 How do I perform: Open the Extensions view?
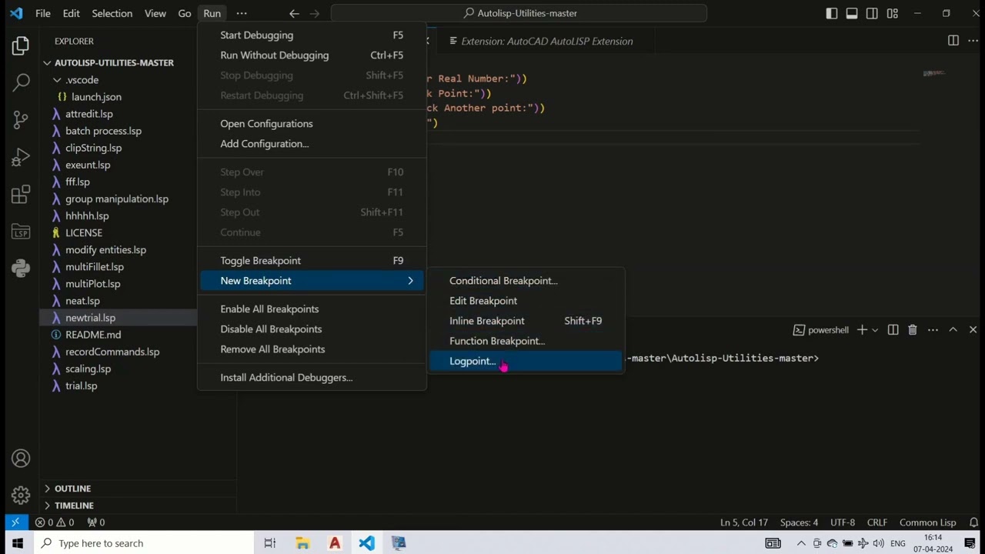coord(21,194)
